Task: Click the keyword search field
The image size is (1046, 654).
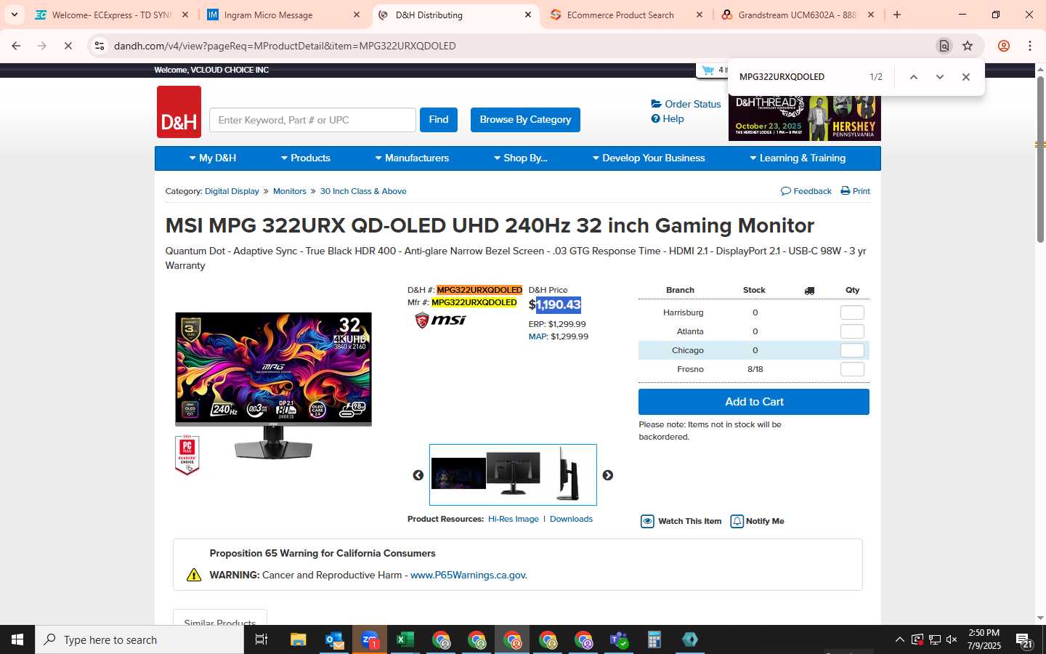Action: (x=312, y=120)
